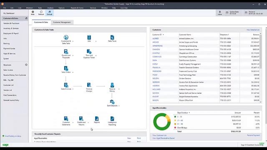Open Quotes and Proposals icon

66,52
